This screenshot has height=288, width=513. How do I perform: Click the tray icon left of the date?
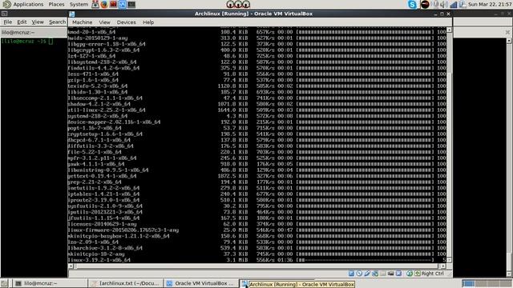tap(463, 4)
